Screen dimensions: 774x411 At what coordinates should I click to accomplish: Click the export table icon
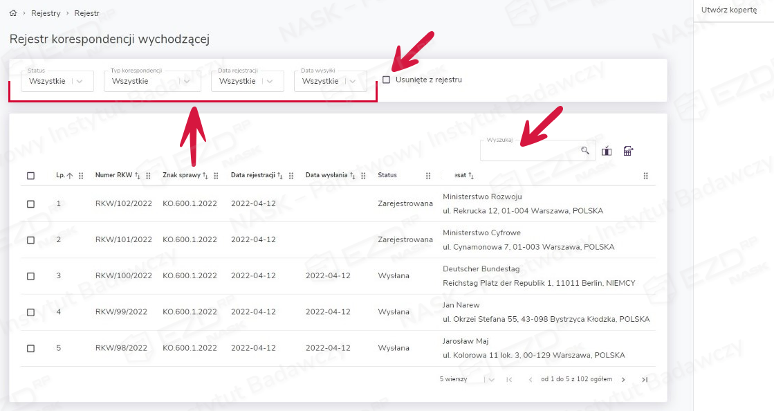click(628, 151)
